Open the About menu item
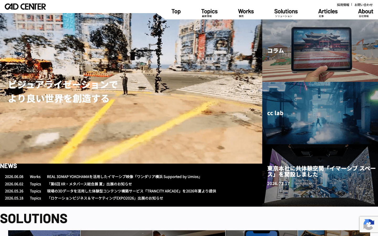 point(366,13)
